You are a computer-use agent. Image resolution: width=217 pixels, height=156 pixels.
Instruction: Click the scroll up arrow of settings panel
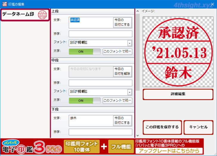pyautogui.click(x=138, y=11)
